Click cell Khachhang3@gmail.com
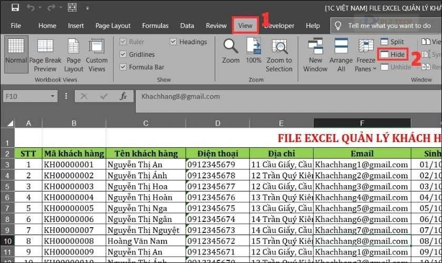 coord(362,186)
